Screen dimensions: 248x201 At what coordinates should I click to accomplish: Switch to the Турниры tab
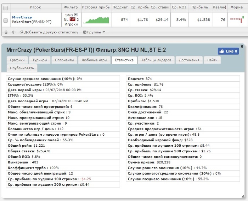[x=40, y=60]
